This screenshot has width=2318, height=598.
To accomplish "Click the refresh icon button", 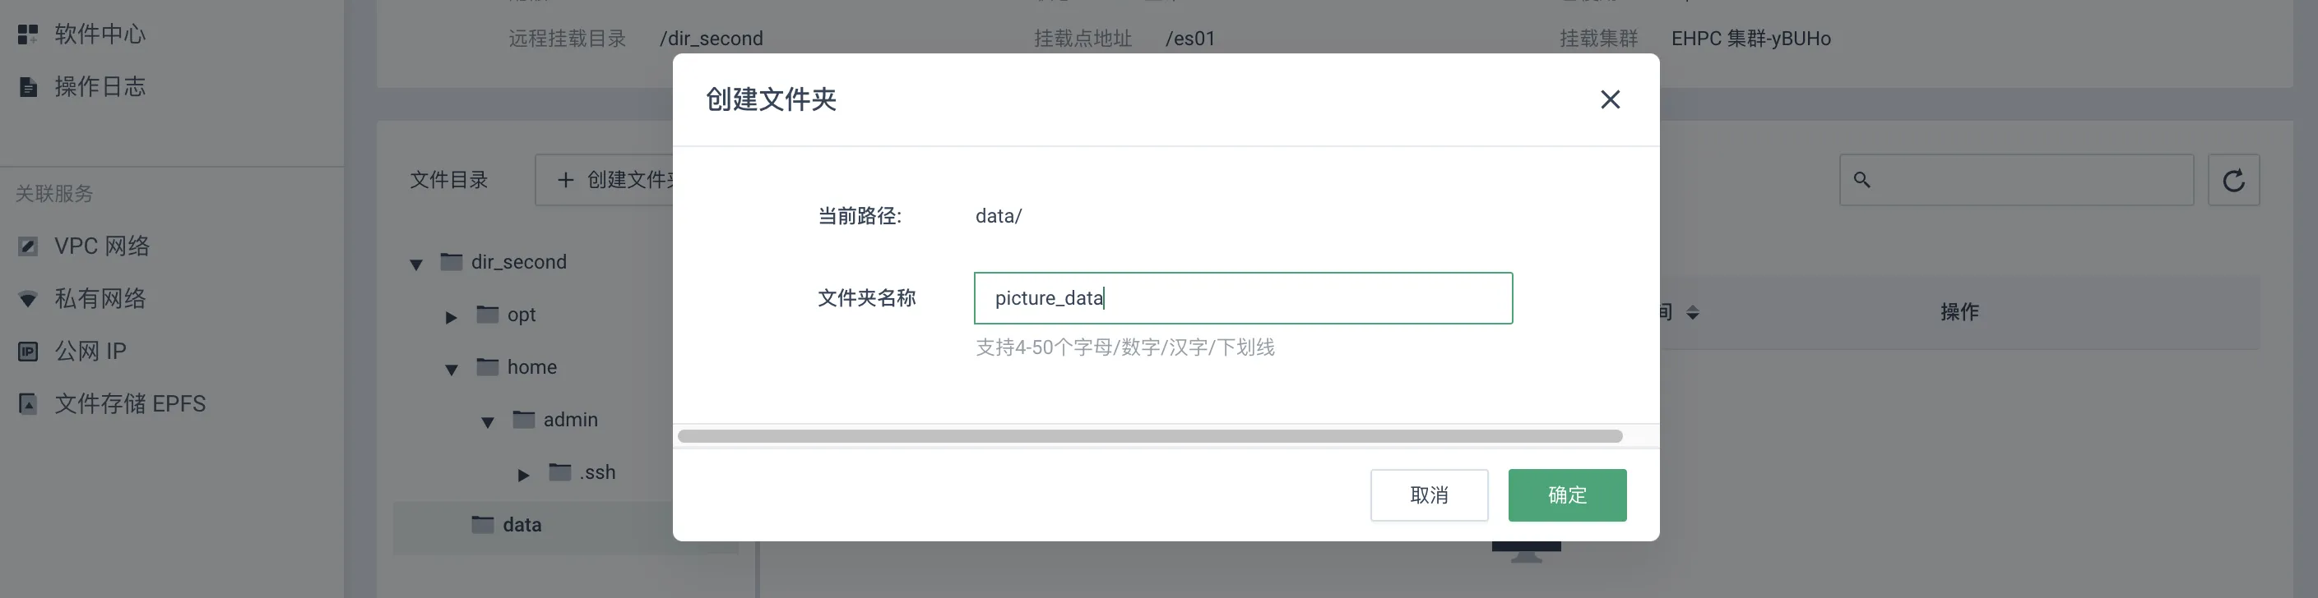I will coord(2233,180).
